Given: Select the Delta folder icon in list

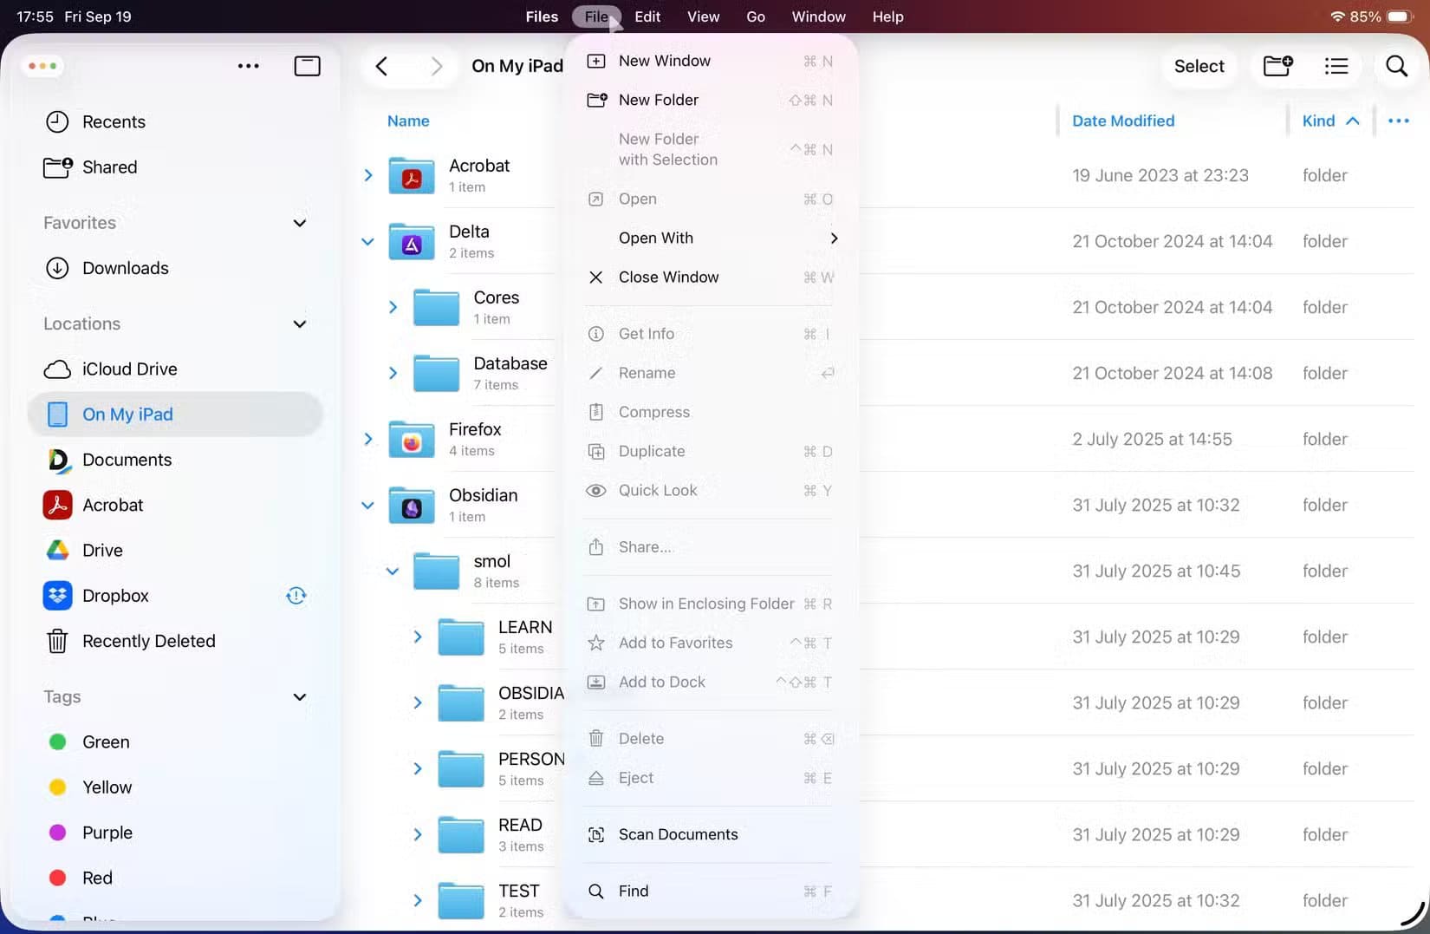Looking at the screenshot, I should 412,242.
